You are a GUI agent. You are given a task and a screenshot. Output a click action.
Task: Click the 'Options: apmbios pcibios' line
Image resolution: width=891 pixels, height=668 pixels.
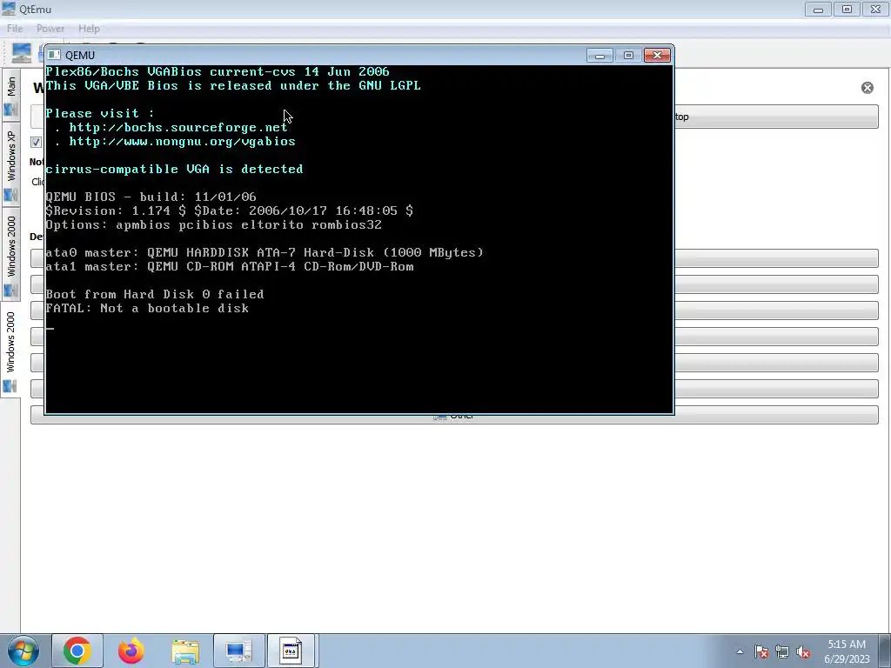pyautogui.click(x=214, y=225)
